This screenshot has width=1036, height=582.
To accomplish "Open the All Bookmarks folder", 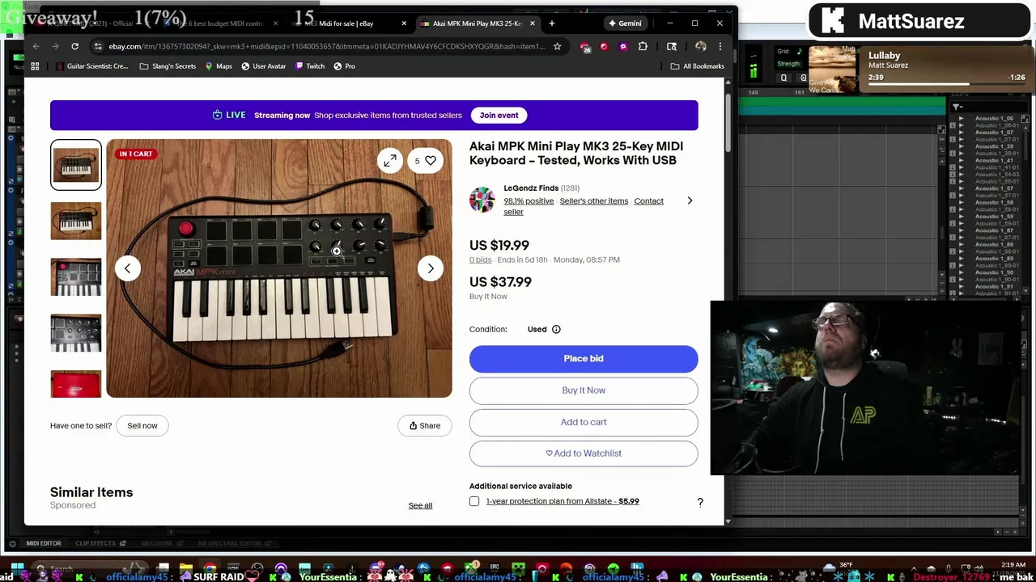I will coord(697,66).
